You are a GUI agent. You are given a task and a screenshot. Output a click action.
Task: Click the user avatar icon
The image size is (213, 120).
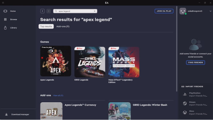(183, 11)
